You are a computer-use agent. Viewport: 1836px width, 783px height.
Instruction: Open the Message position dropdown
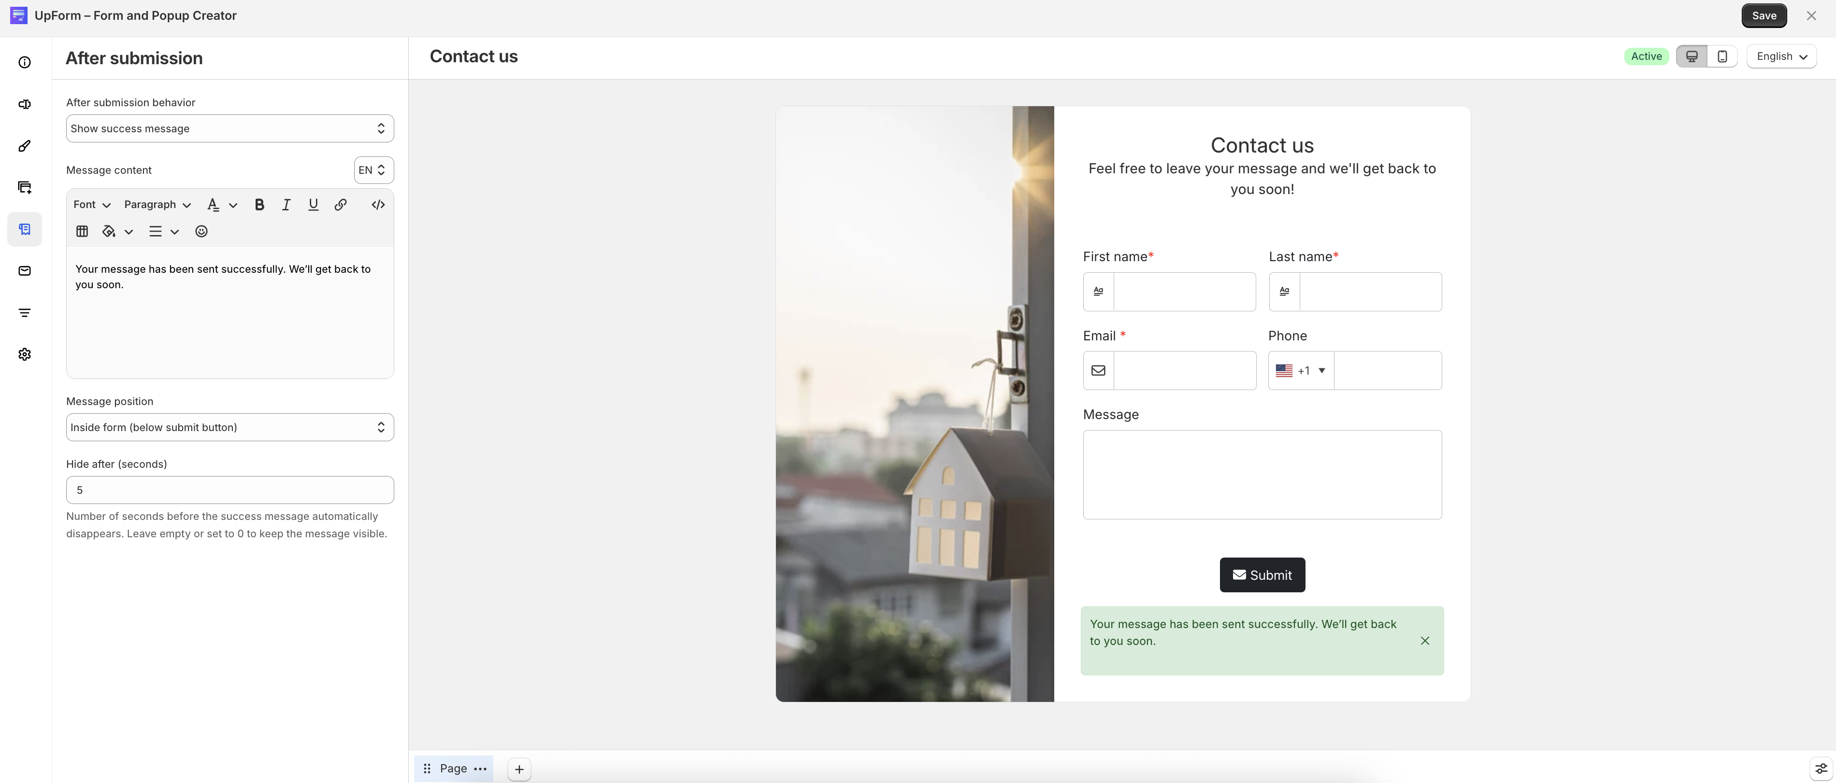(x=230, y=428)
